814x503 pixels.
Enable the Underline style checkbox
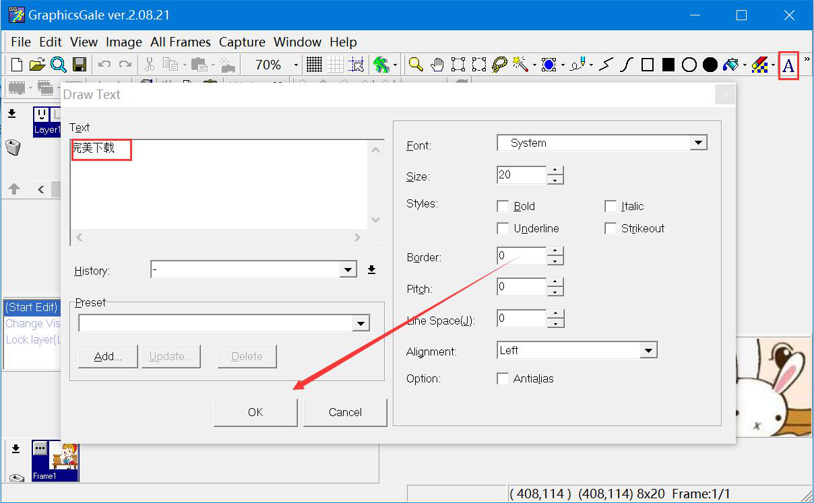click(503, 228)
